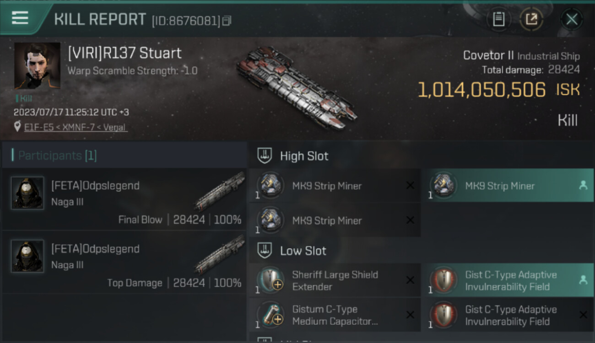Click the Covetor II ship image
This screenshot has width=595, height=343.
(x=297, y=87)
